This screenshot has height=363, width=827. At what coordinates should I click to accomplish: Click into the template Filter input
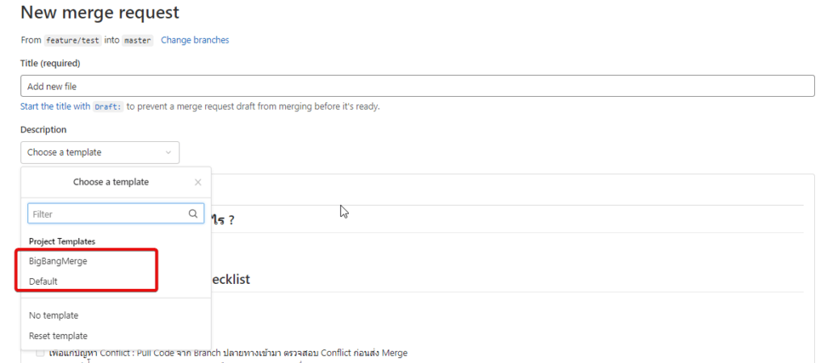108,214
